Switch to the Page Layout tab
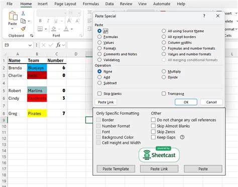 click(65, 4)
